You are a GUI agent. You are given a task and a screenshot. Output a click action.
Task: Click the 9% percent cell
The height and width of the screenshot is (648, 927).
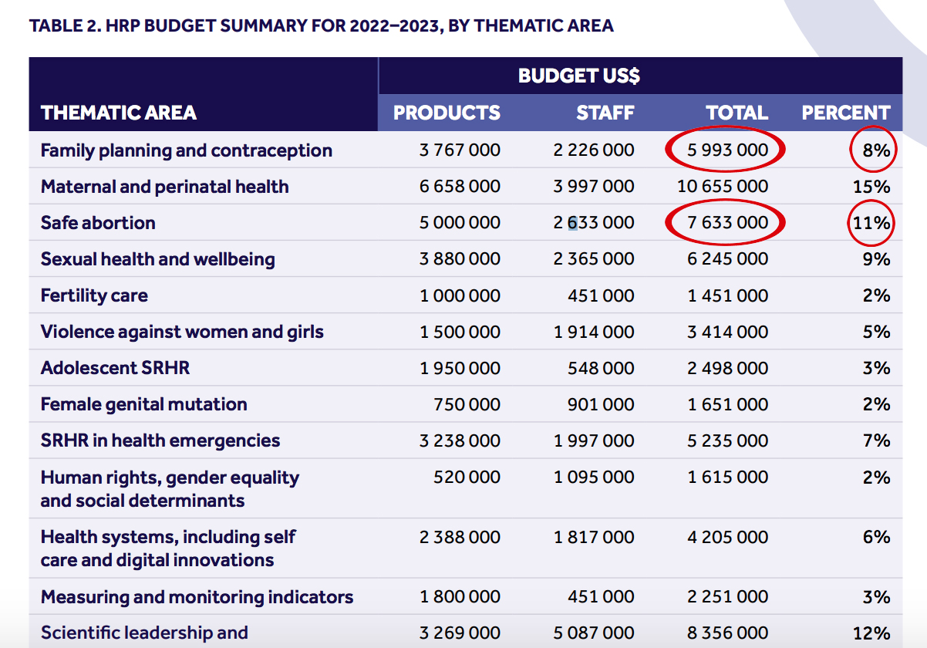tap(877, 259)
